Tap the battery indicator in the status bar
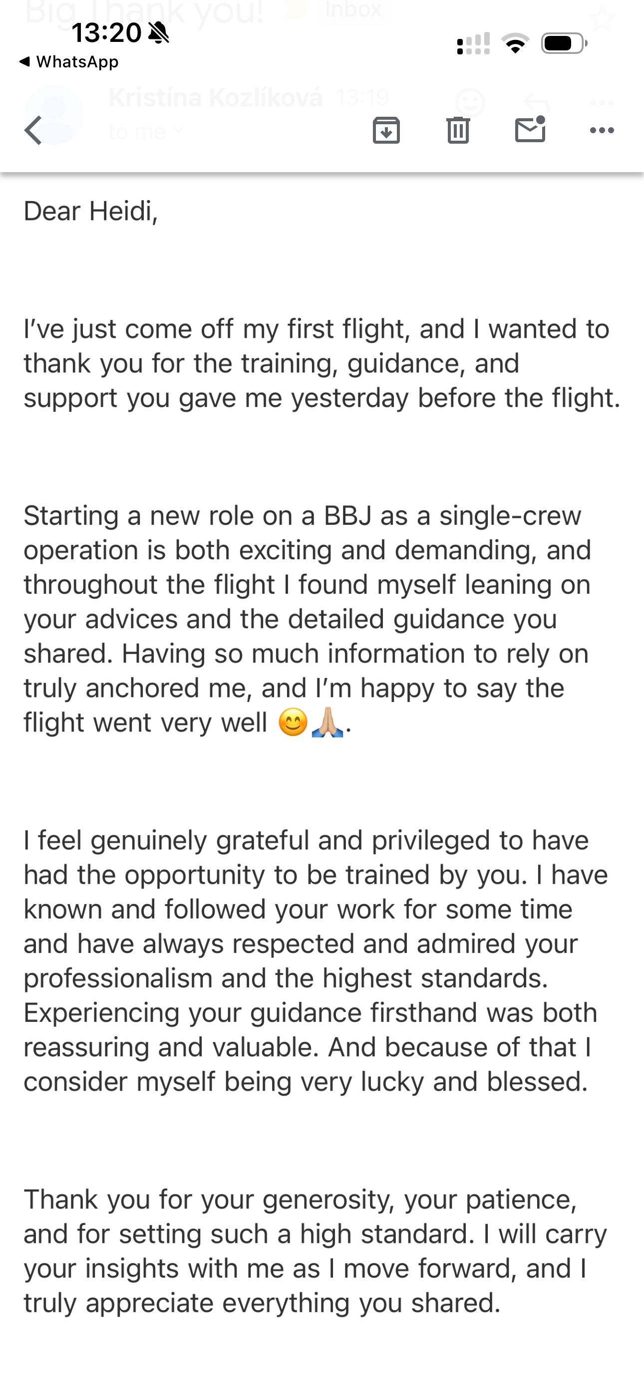Screen dimensions: 644x1395 pos(564,43)
